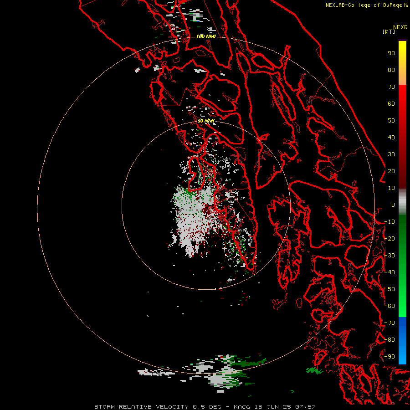
Task: Click the 20 value on the velocity scale
Action: (391, 171)
